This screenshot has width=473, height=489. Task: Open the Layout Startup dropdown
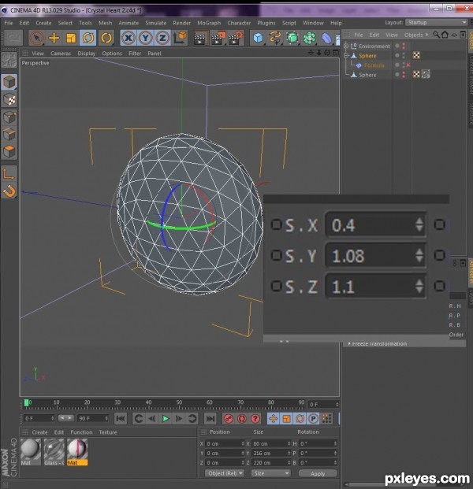(436, 23)
